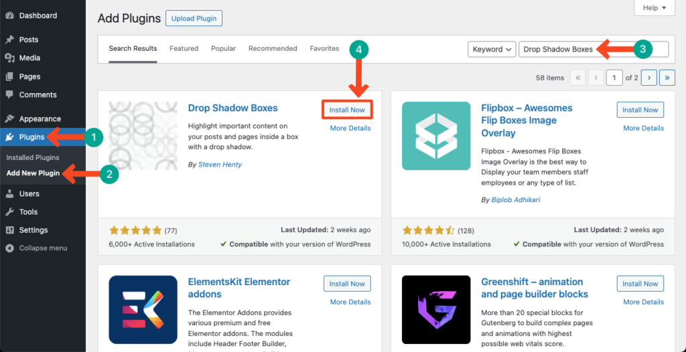
Task: Select the Appearance paintbrush icon
Action: [9, 119]
